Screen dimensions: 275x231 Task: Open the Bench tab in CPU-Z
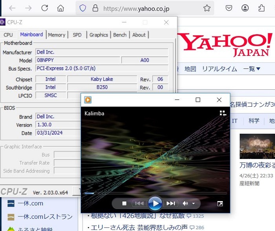pyautogui.click(x=120, y=35)
